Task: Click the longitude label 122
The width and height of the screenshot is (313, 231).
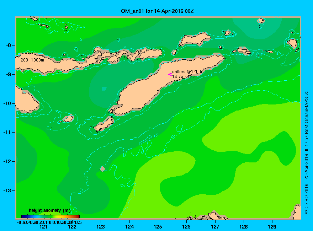Action: [x=72, y=227]
